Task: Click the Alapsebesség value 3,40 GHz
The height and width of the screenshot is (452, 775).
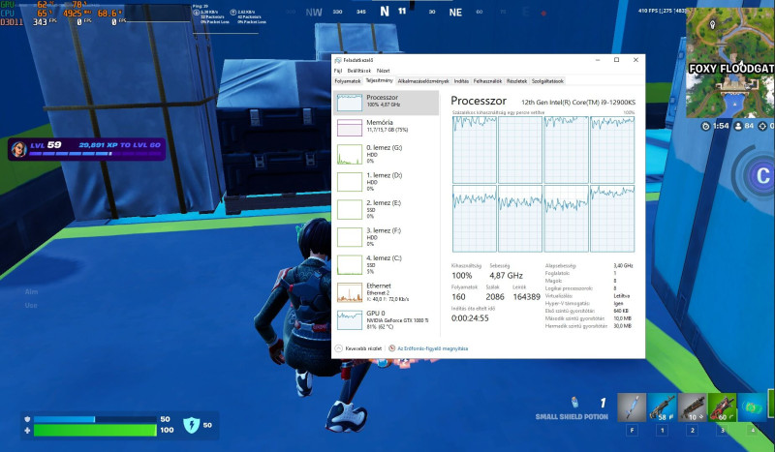Action: [623, 266]
